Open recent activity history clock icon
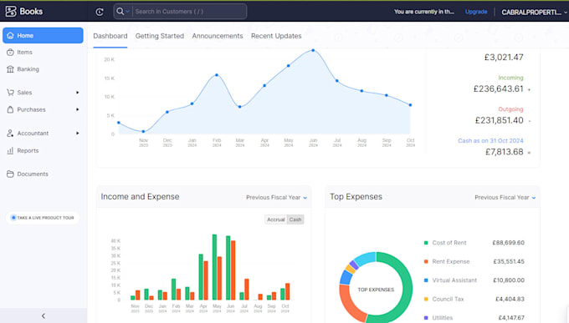 click(x=100, y=12)
